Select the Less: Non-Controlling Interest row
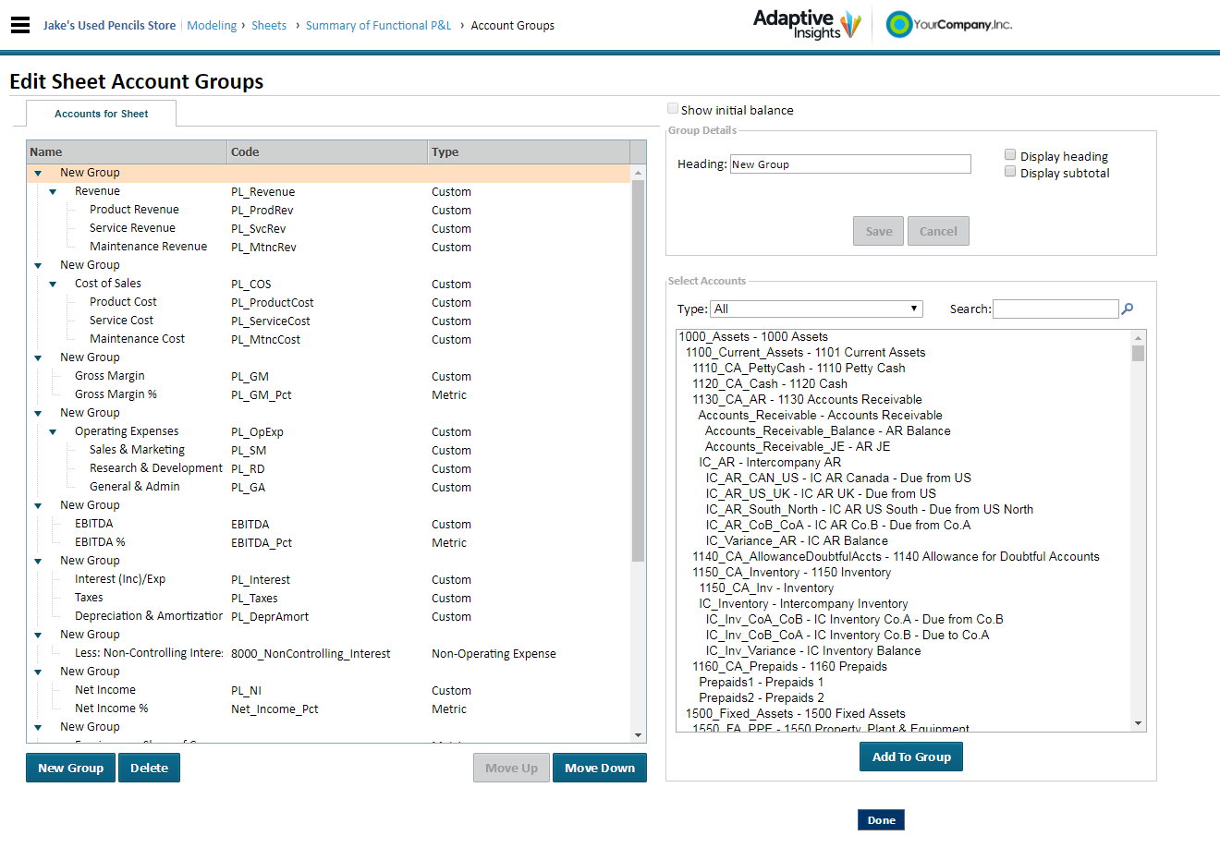This screenshot has width=1220, height=848. 329,653
